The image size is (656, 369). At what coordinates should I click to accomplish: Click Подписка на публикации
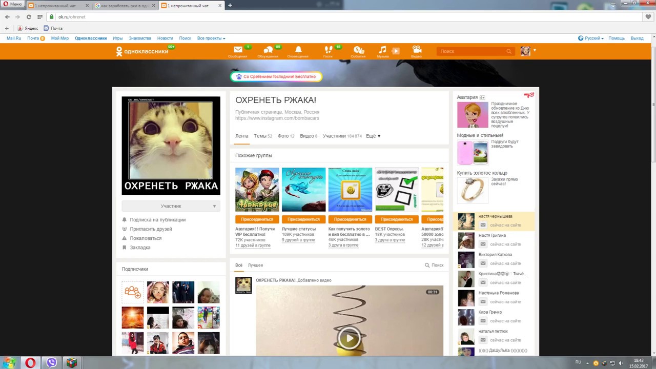pos(157,220)
